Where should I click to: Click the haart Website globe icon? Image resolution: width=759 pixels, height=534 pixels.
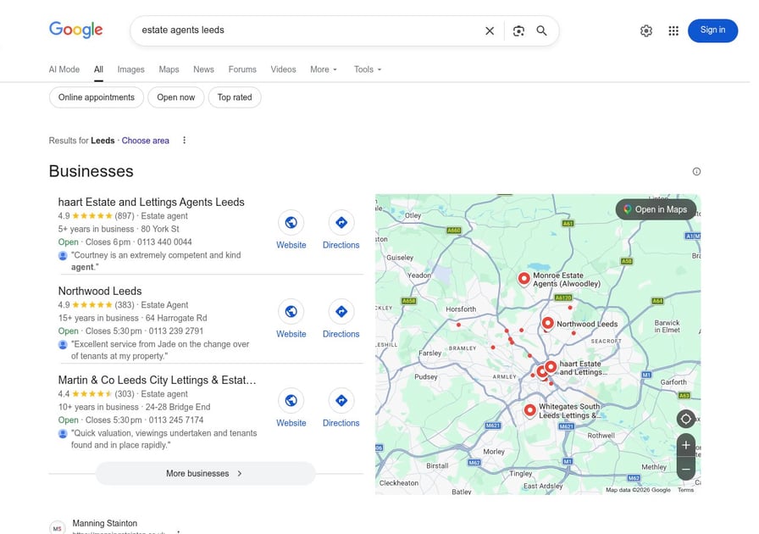291,222
